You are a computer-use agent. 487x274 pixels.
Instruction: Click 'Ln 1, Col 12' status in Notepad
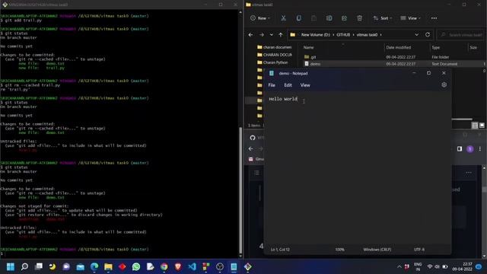pos(280,250)
